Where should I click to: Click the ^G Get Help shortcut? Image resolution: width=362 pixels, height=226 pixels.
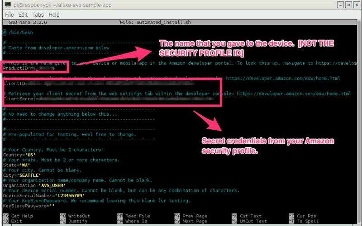(x=18, y=216)
